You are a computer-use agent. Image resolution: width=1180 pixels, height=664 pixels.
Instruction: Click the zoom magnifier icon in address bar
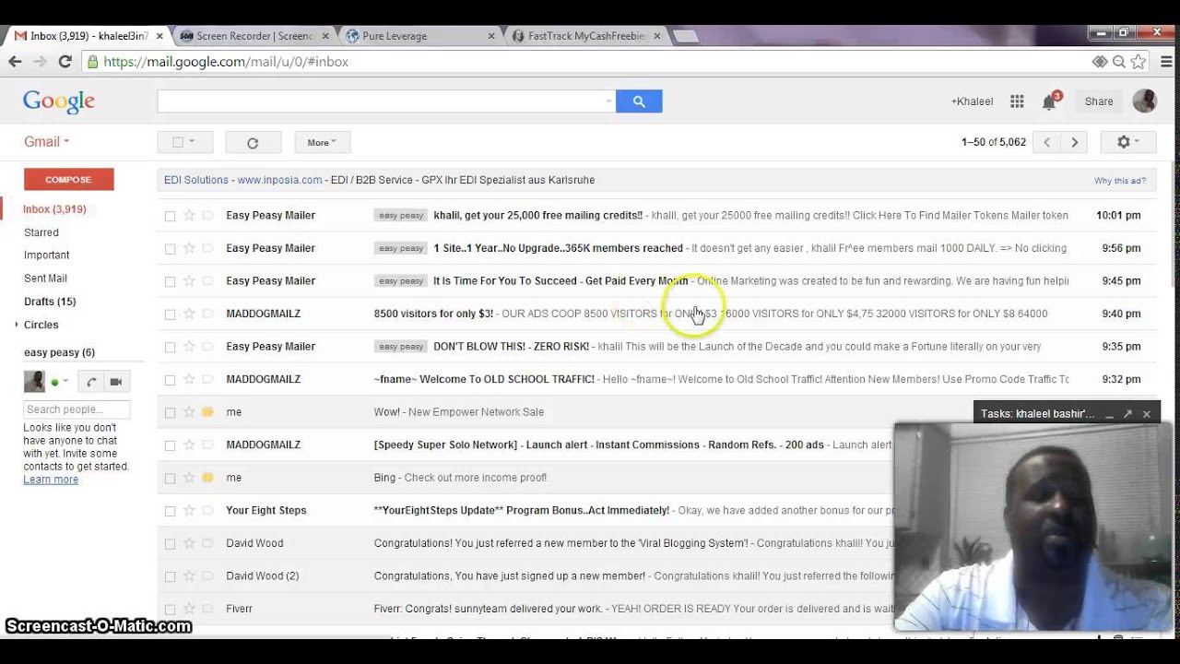pos(1118,62)
